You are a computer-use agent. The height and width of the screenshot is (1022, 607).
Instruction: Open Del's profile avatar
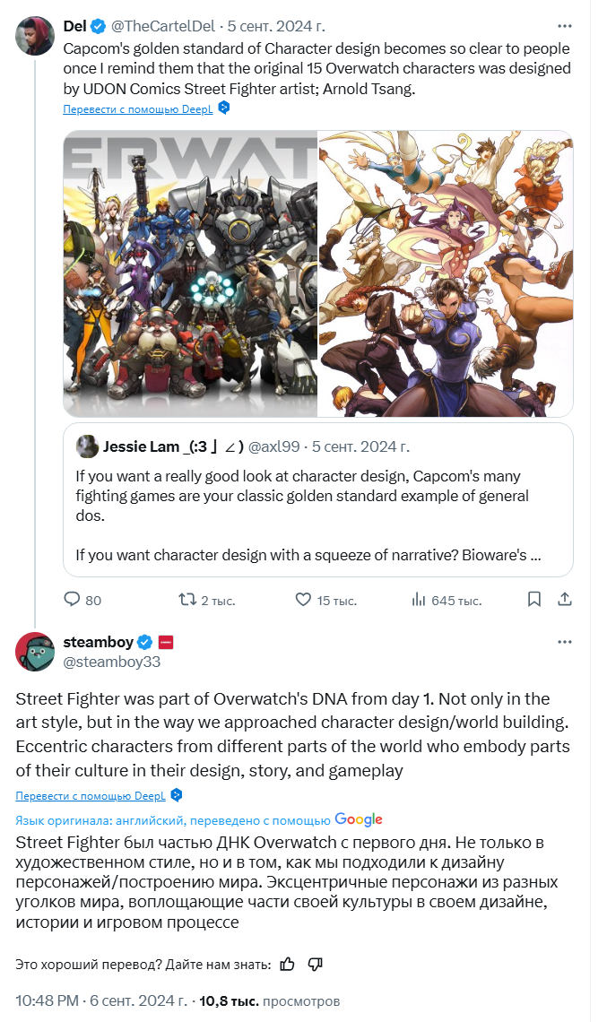[35, 36]
